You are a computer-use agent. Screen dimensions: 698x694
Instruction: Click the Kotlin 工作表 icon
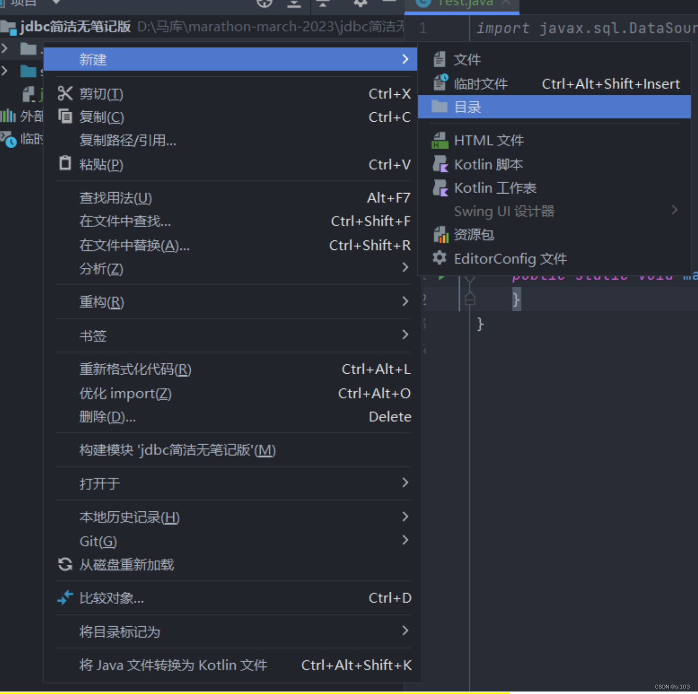coord(440,188)
